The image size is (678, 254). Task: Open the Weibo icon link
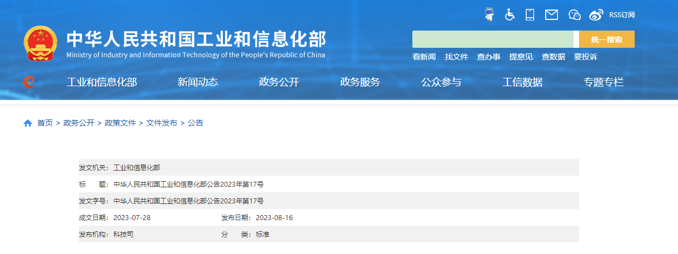[x=596, y=15]
